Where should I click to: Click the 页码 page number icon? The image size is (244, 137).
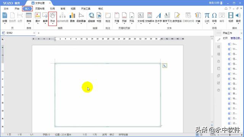tap(132, 16)
